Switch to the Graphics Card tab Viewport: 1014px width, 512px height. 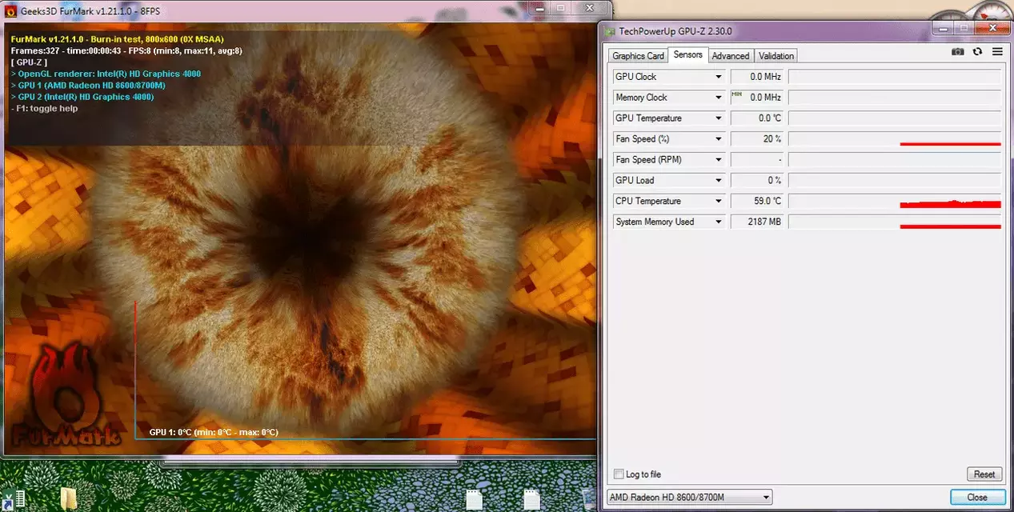pos(638,56)
